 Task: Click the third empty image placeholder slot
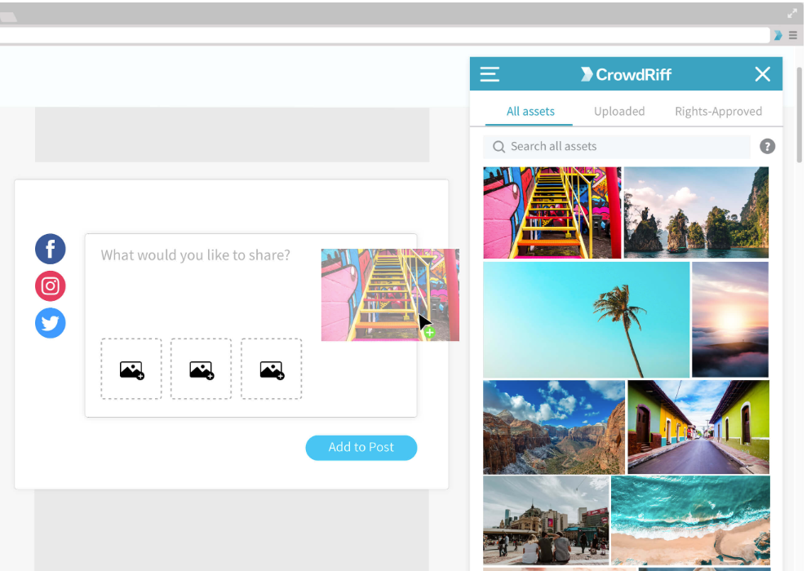271,369
